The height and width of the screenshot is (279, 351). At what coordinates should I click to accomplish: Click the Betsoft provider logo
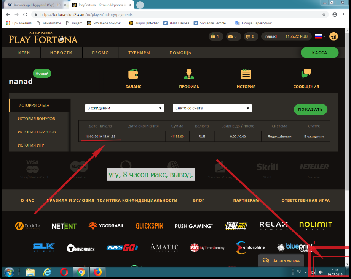click(236, 226)
